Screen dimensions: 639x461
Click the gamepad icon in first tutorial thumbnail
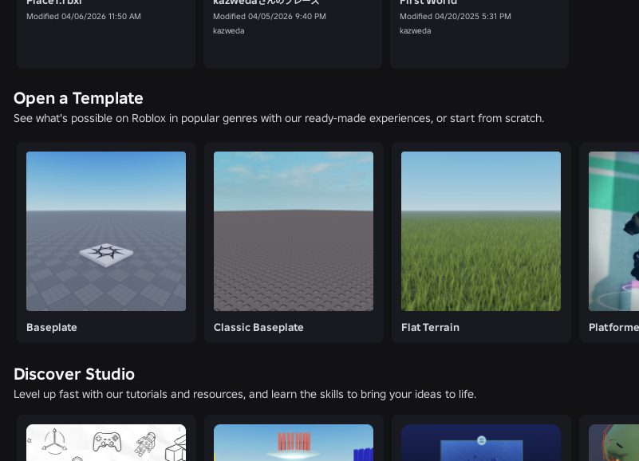[x=107, y=439]
